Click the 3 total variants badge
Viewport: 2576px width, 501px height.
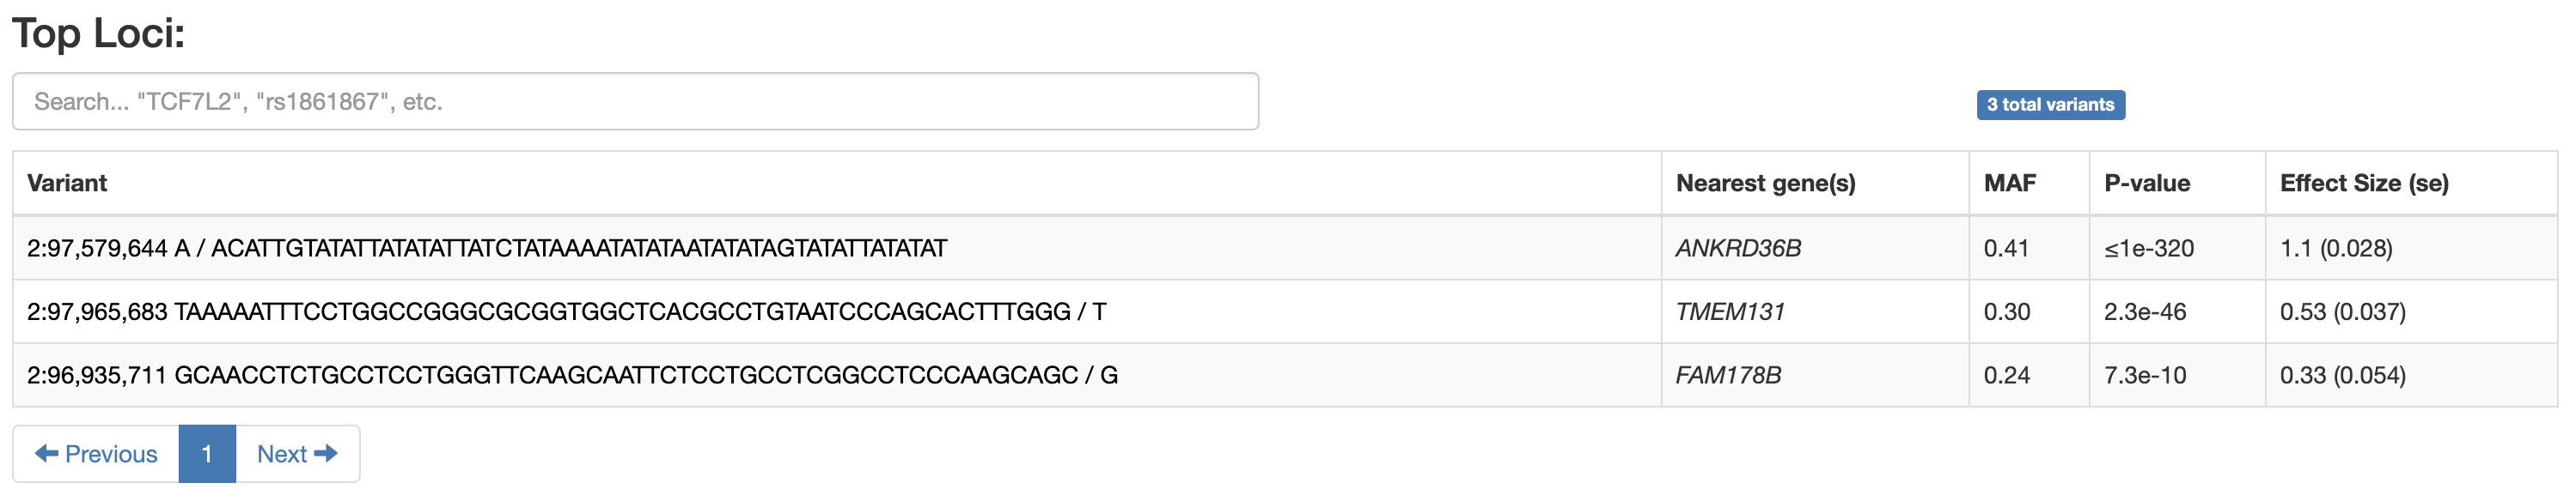coord(2049,105)
